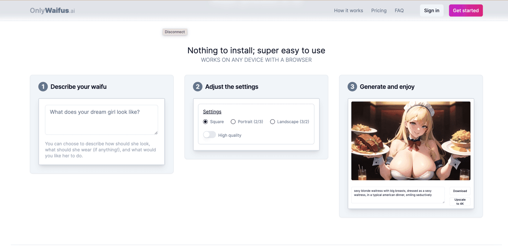Expand the Settings heading
Viewport: 508px width, 246px height.
point(212,111)
